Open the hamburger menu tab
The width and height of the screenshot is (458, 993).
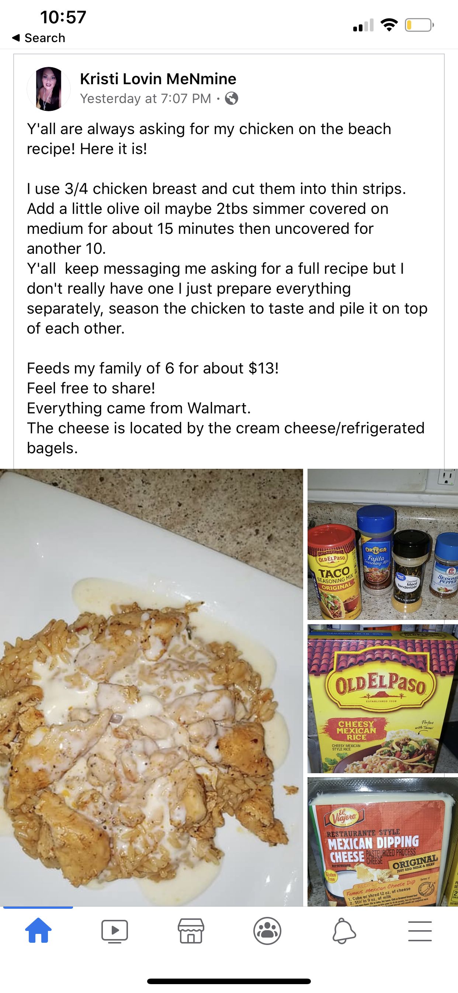click(x=420, y=931)
